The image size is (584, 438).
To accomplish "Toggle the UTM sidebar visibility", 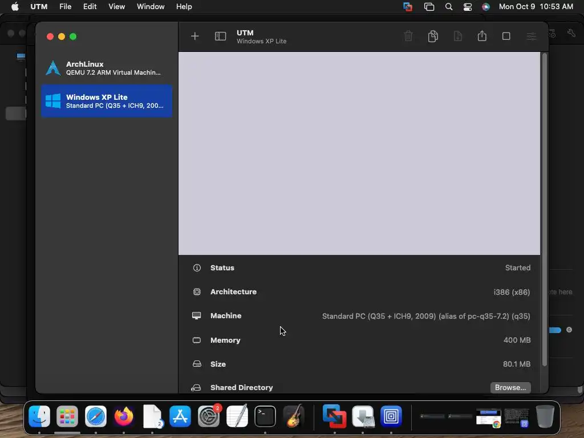I will [221, 36].
